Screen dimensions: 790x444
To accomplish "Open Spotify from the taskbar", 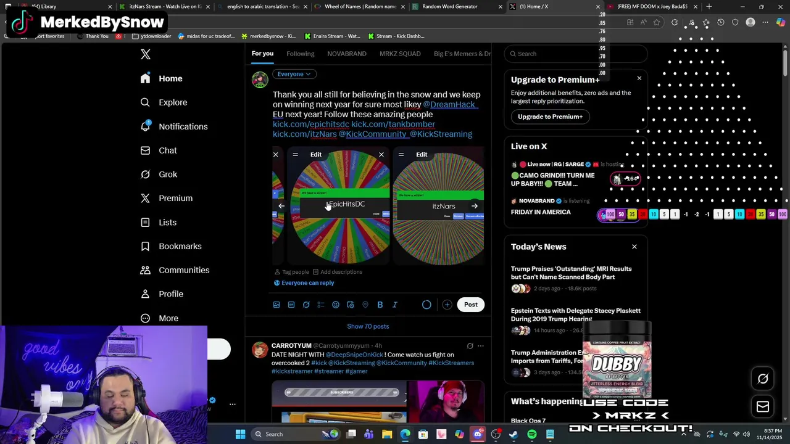I will click(532, 434).
